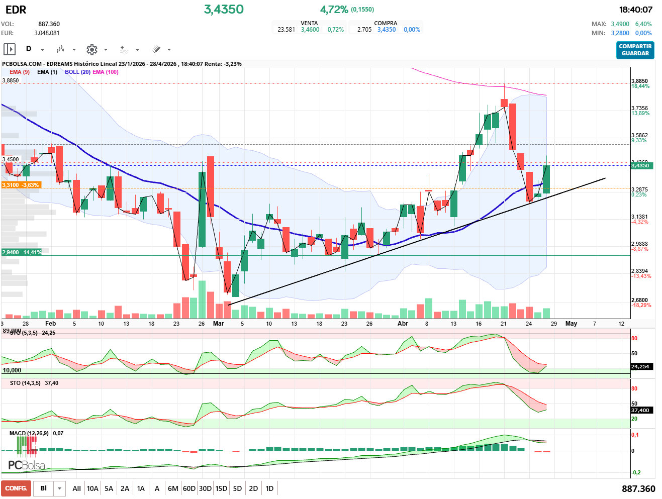Select the 2A time range
Viewport: 662px width, 499px height.
click(x=125, y=488)
